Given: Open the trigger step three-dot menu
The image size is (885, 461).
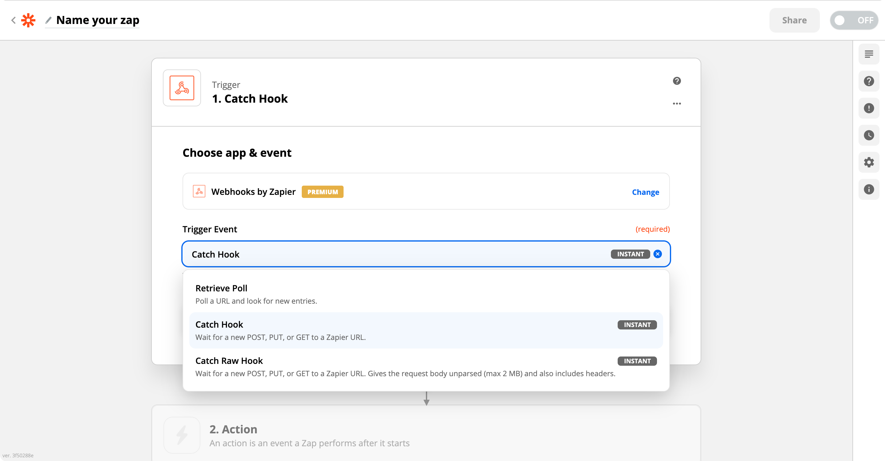Looking at the screenshot, I should coord(677,103).
